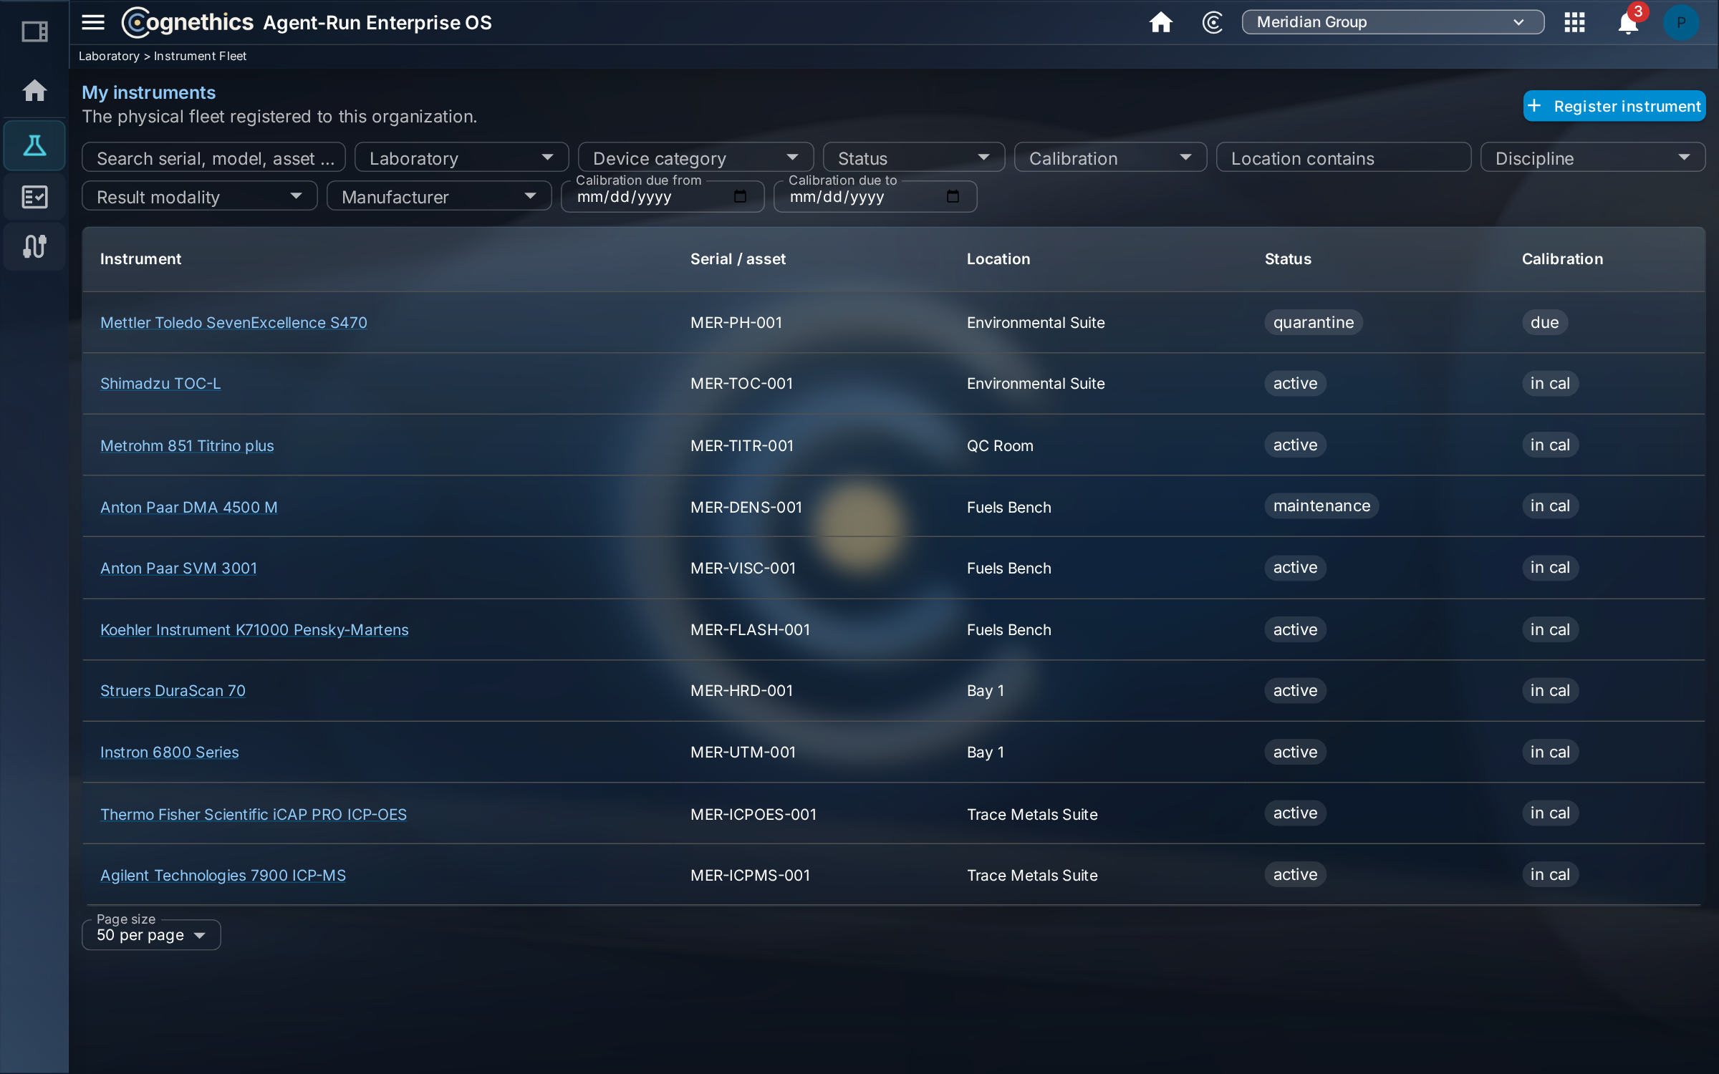The image size is (1719, 1074).
Task: Click the Calibration due to date field
Action: tap(875, 196)
